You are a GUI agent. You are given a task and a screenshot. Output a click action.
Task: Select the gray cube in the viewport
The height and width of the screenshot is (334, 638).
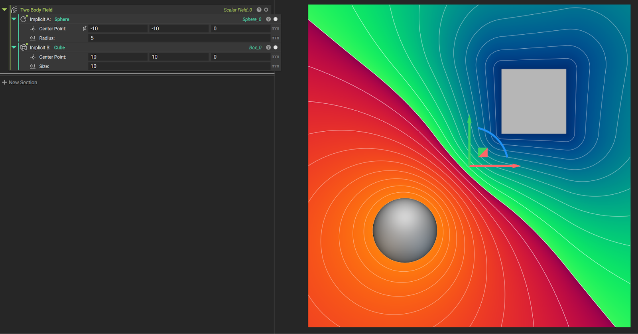tap(534, 101)
